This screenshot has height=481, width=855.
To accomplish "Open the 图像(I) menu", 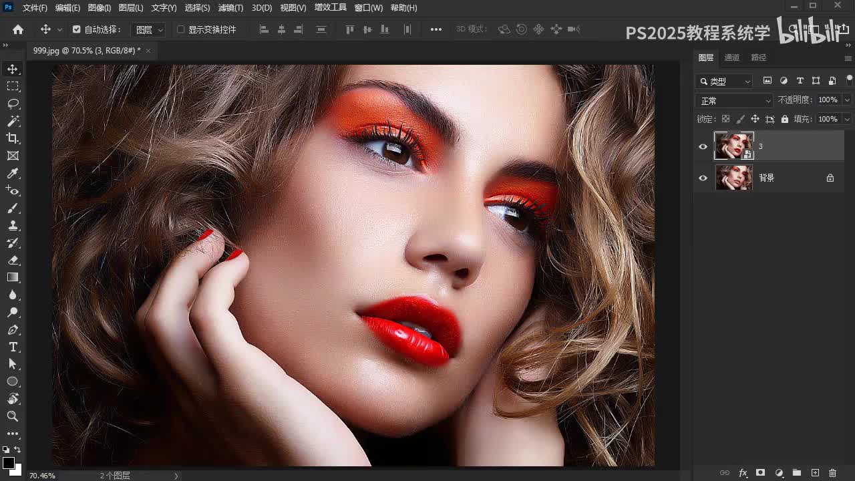I will coord(100,8).
